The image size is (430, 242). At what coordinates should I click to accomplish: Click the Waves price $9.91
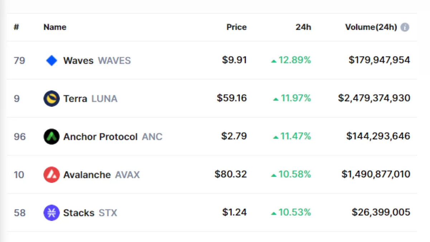coord(234,60)
